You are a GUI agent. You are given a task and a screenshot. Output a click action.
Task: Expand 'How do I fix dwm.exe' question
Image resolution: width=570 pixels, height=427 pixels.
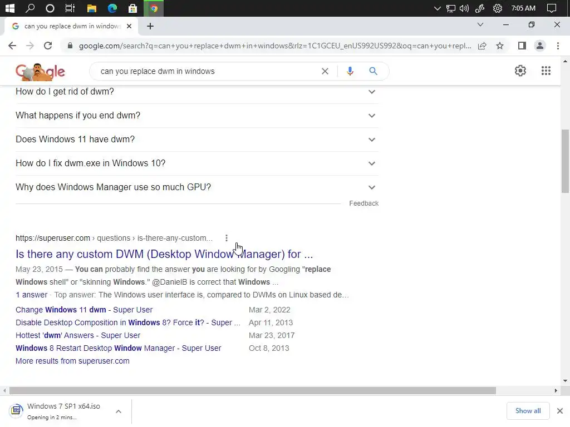click(x=196, y=163)
